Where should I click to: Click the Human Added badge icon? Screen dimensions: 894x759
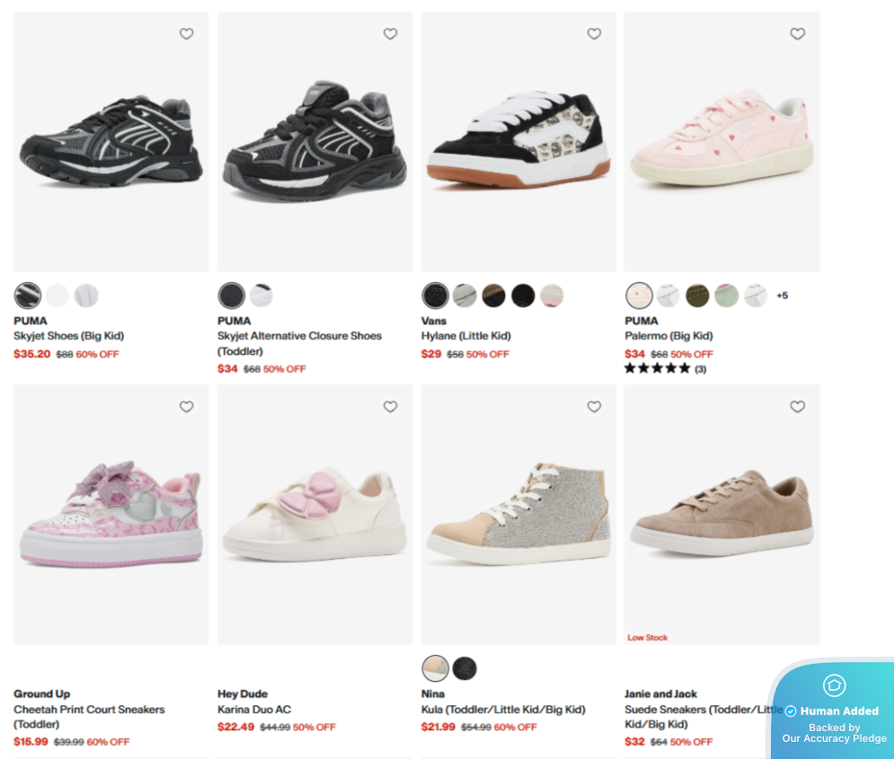[x=834, y=685]
